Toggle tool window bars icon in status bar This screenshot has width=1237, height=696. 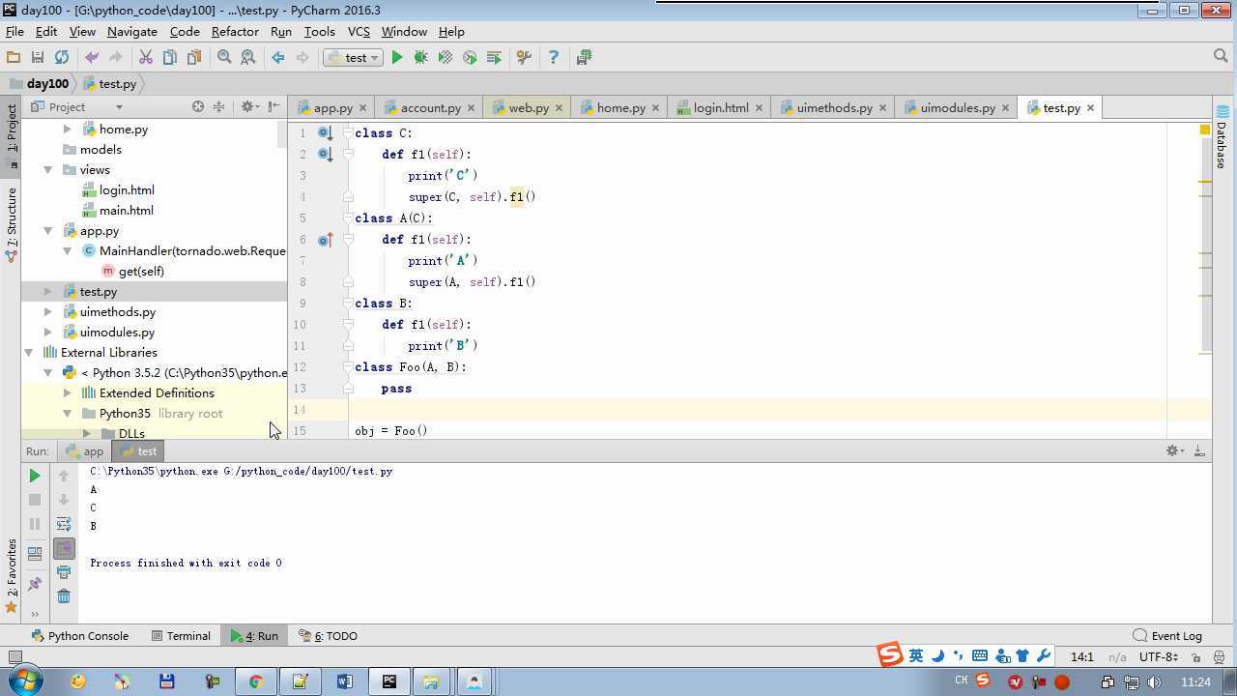click(x=14, y=657)
